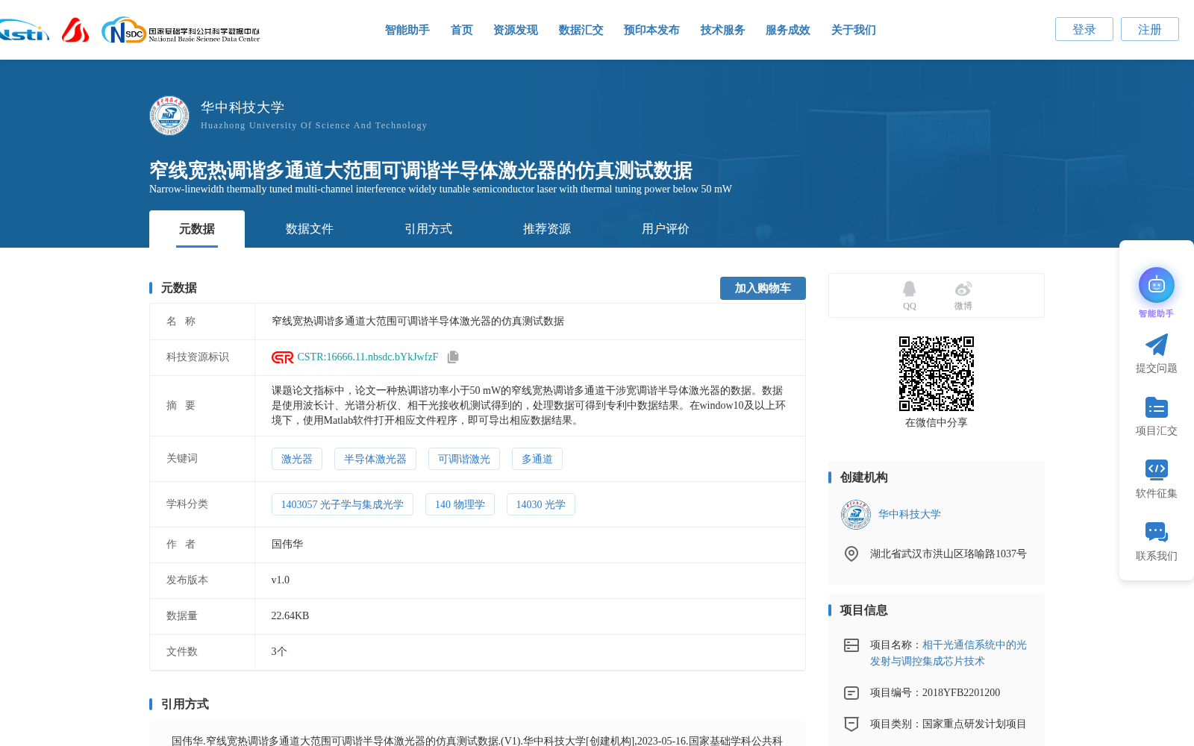This screenshot has width=1194, height=746.
Task: Open the CSTR:16666.11.nbsdc.bYkJwfzF link
Action: [368, 357]
